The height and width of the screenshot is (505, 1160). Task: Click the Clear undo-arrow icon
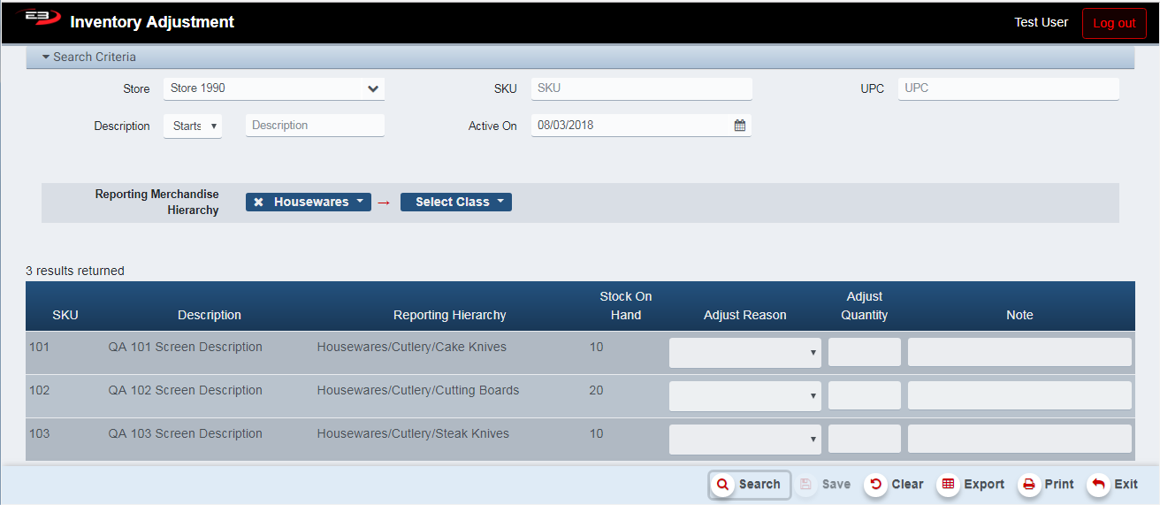tap(875, 485)
